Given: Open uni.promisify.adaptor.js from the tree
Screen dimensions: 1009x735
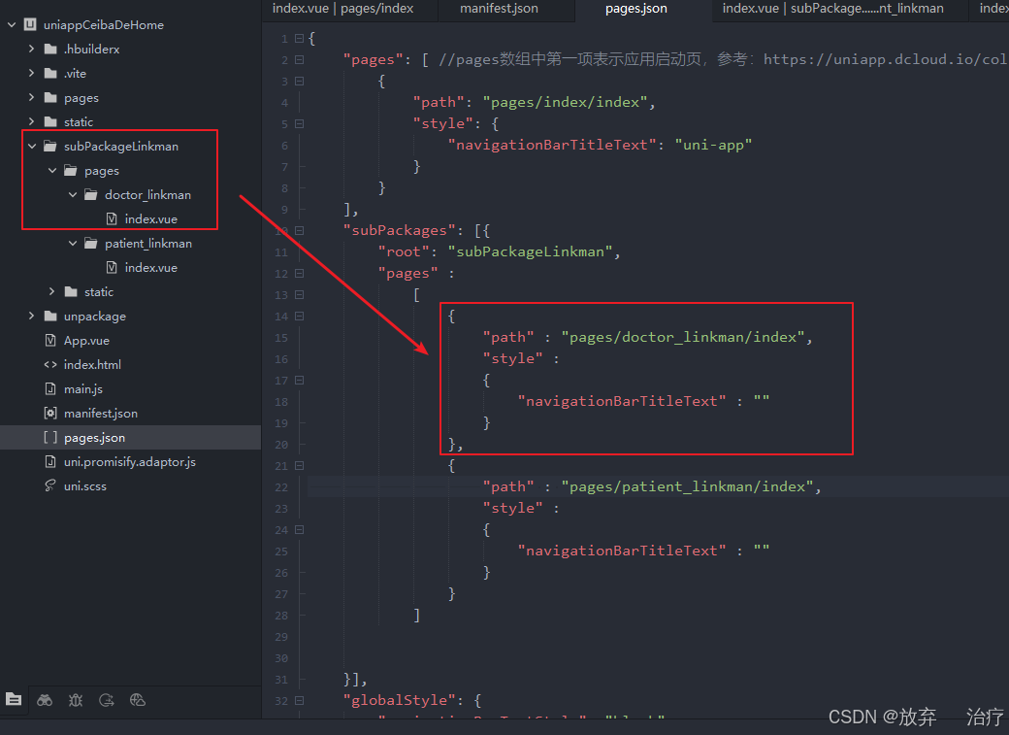Looking at the screenshot, I should [x=129, y=462].
